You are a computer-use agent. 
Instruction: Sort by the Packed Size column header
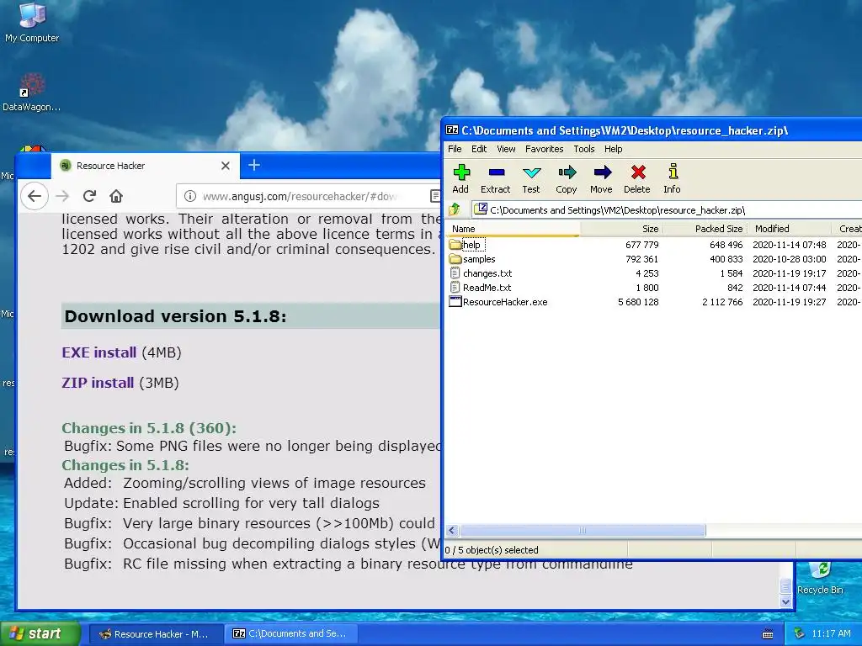705,229
